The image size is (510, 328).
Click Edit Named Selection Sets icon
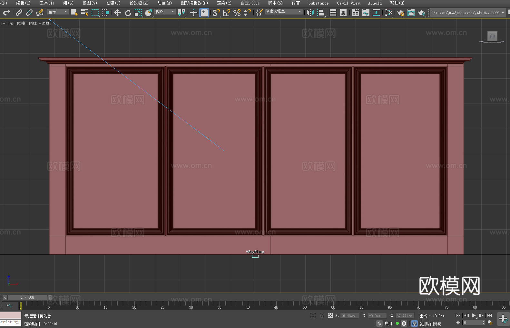pyautogui.click(x=260, y=13)
